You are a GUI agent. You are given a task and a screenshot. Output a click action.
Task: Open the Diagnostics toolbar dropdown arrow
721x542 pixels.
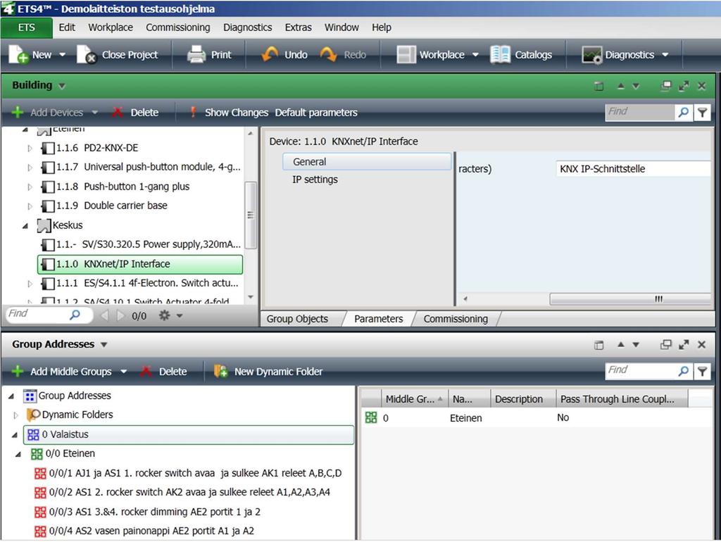click(665, 55)
